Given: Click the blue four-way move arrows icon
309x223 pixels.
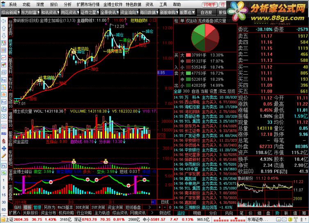Looking at the screenshot, I should 4,149.
